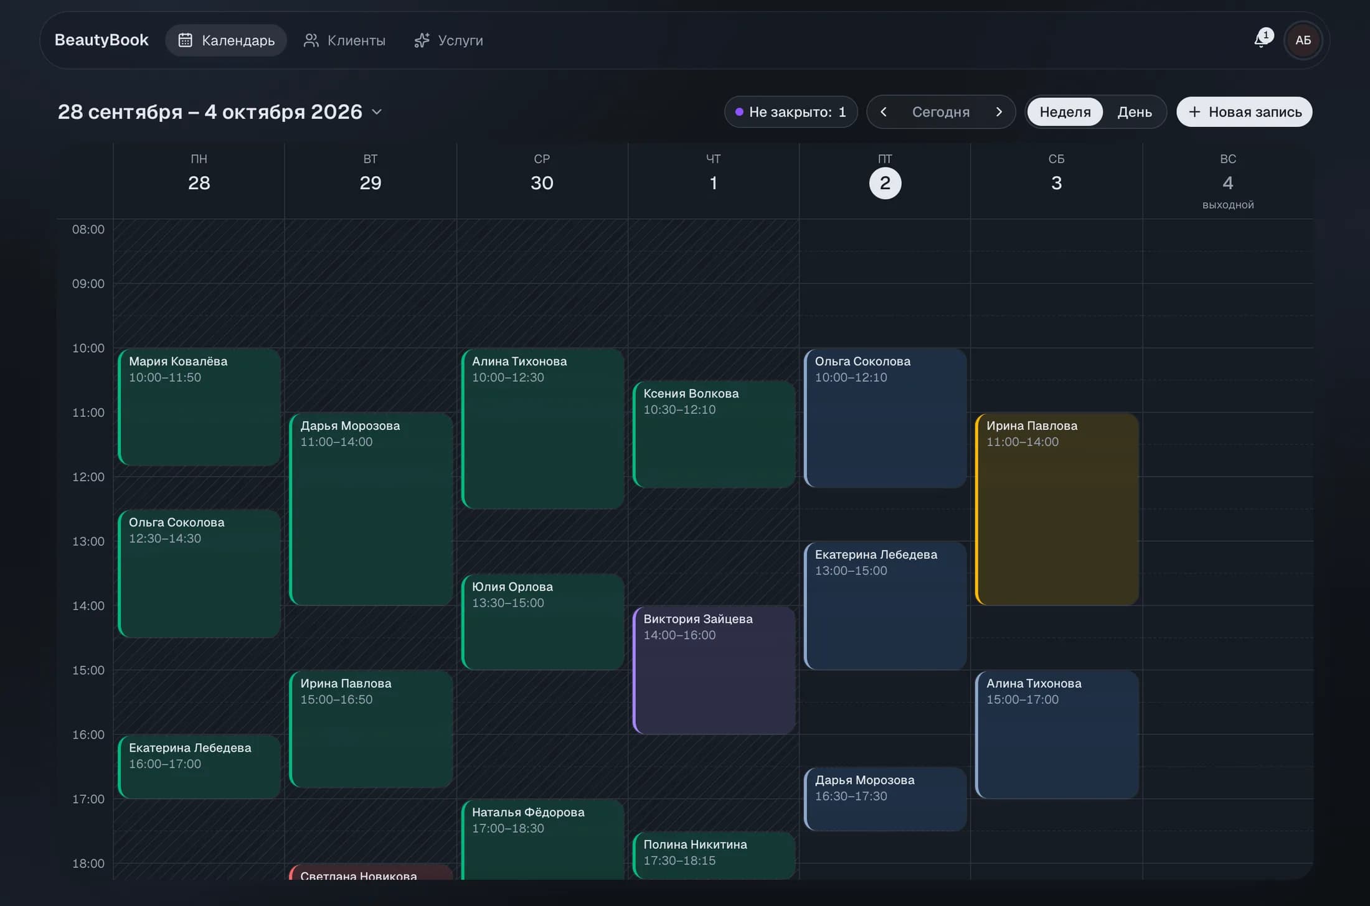The width and height of the screenshot is (1370, 906).
Task: Open the Календарь tab
Action: [226, 40]
